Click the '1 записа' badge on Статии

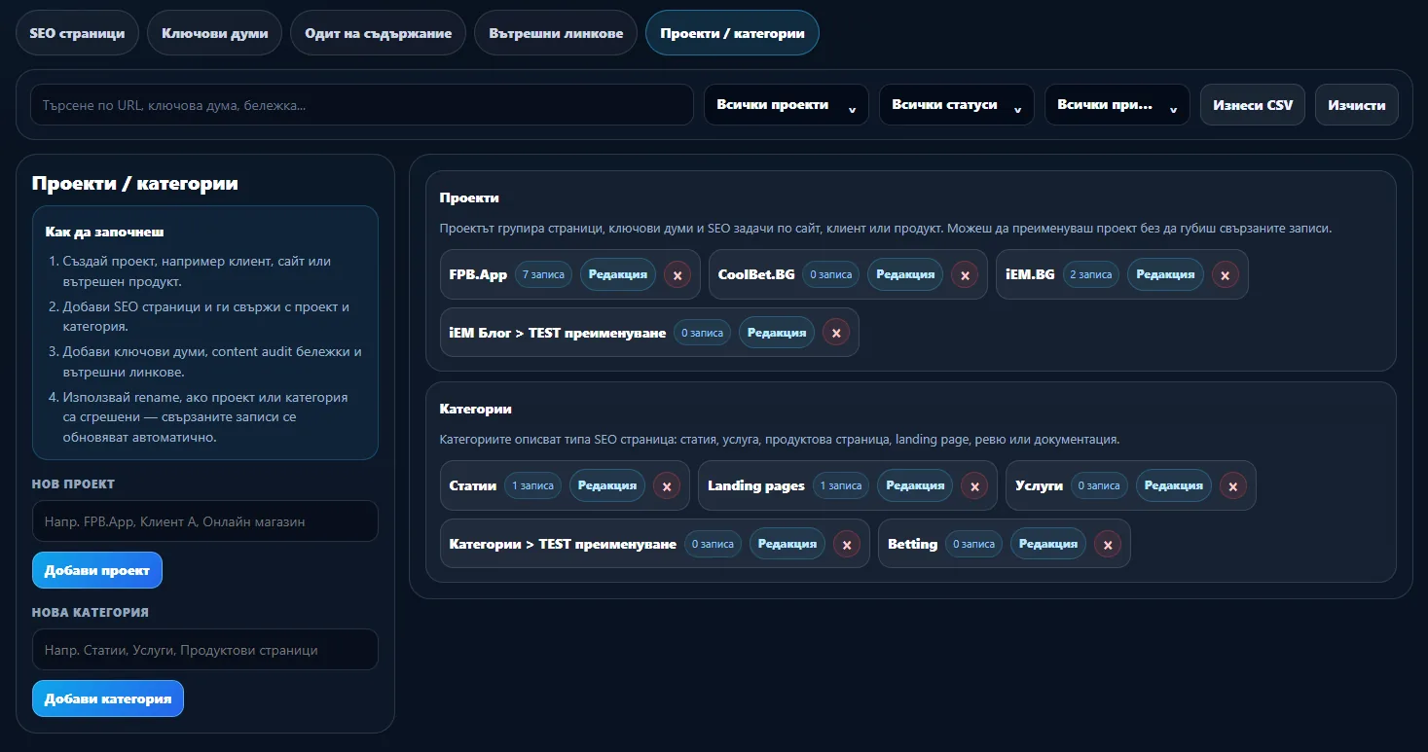(x=533, y=485)
